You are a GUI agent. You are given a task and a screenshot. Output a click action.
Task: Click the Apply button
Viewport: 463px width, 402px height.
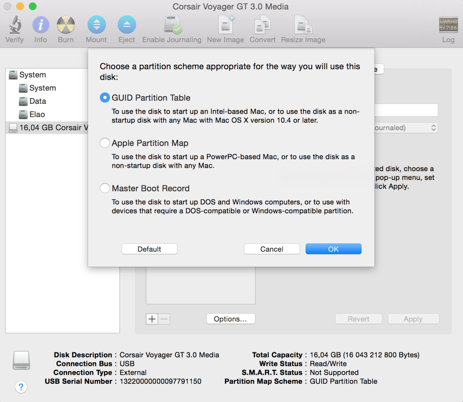(x=414, y=319)
